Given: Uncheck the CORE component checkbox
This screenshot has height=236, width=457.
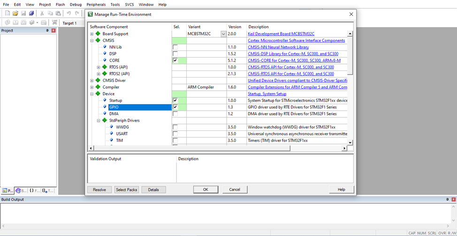Looking at the screenshot, I should click(175, 60).
